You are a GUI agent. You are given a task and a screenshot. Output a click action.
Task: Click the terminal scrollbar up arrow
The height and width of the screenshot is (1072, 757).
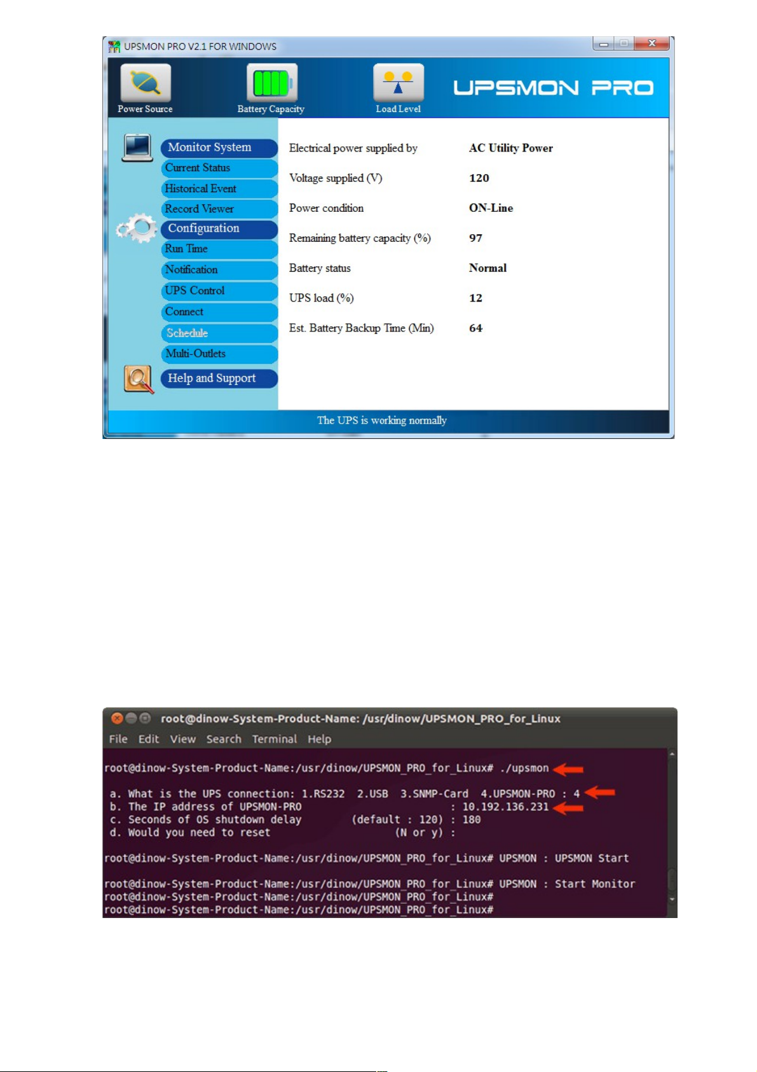(x=672, y=754)
